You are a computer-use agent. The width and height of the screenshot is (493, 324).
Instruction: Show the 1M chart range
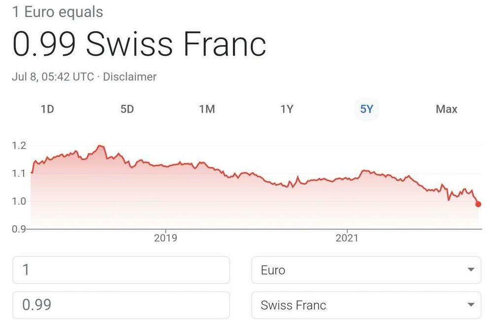pos(207,109)
